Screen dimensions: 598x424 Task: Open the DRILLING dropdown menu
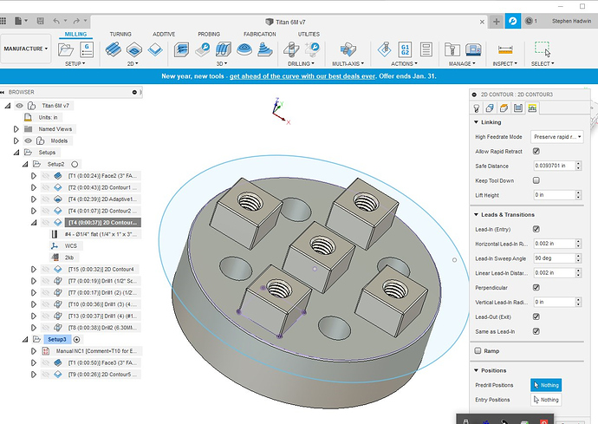pos(301,64)
